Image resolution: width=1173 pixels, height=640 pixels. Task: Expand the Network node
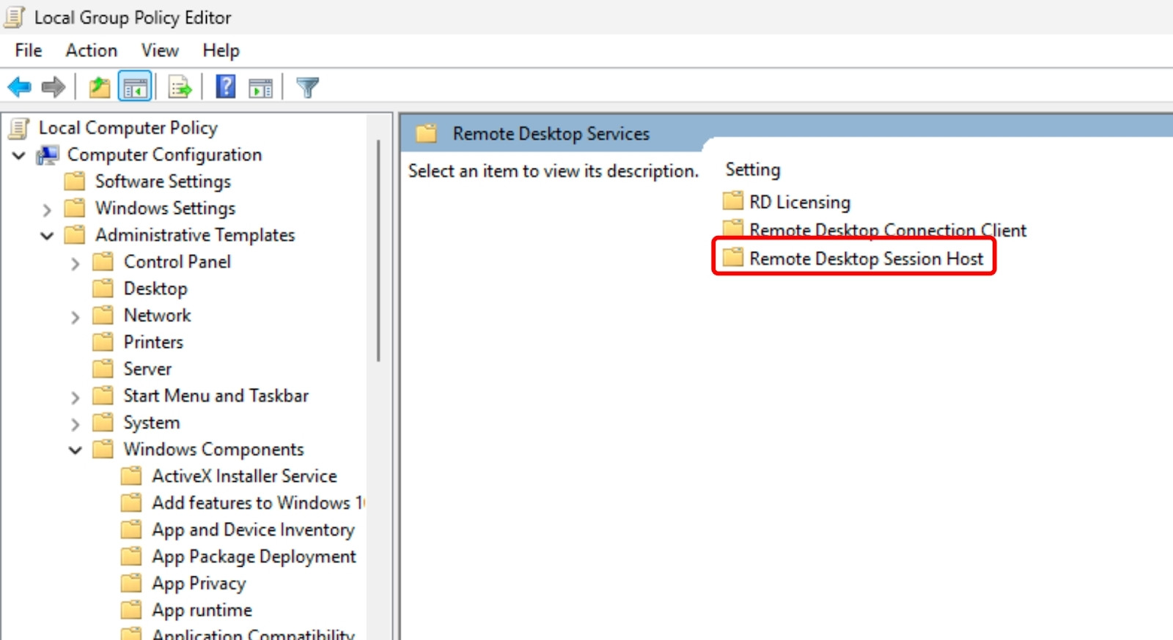(x=76, y=317)
